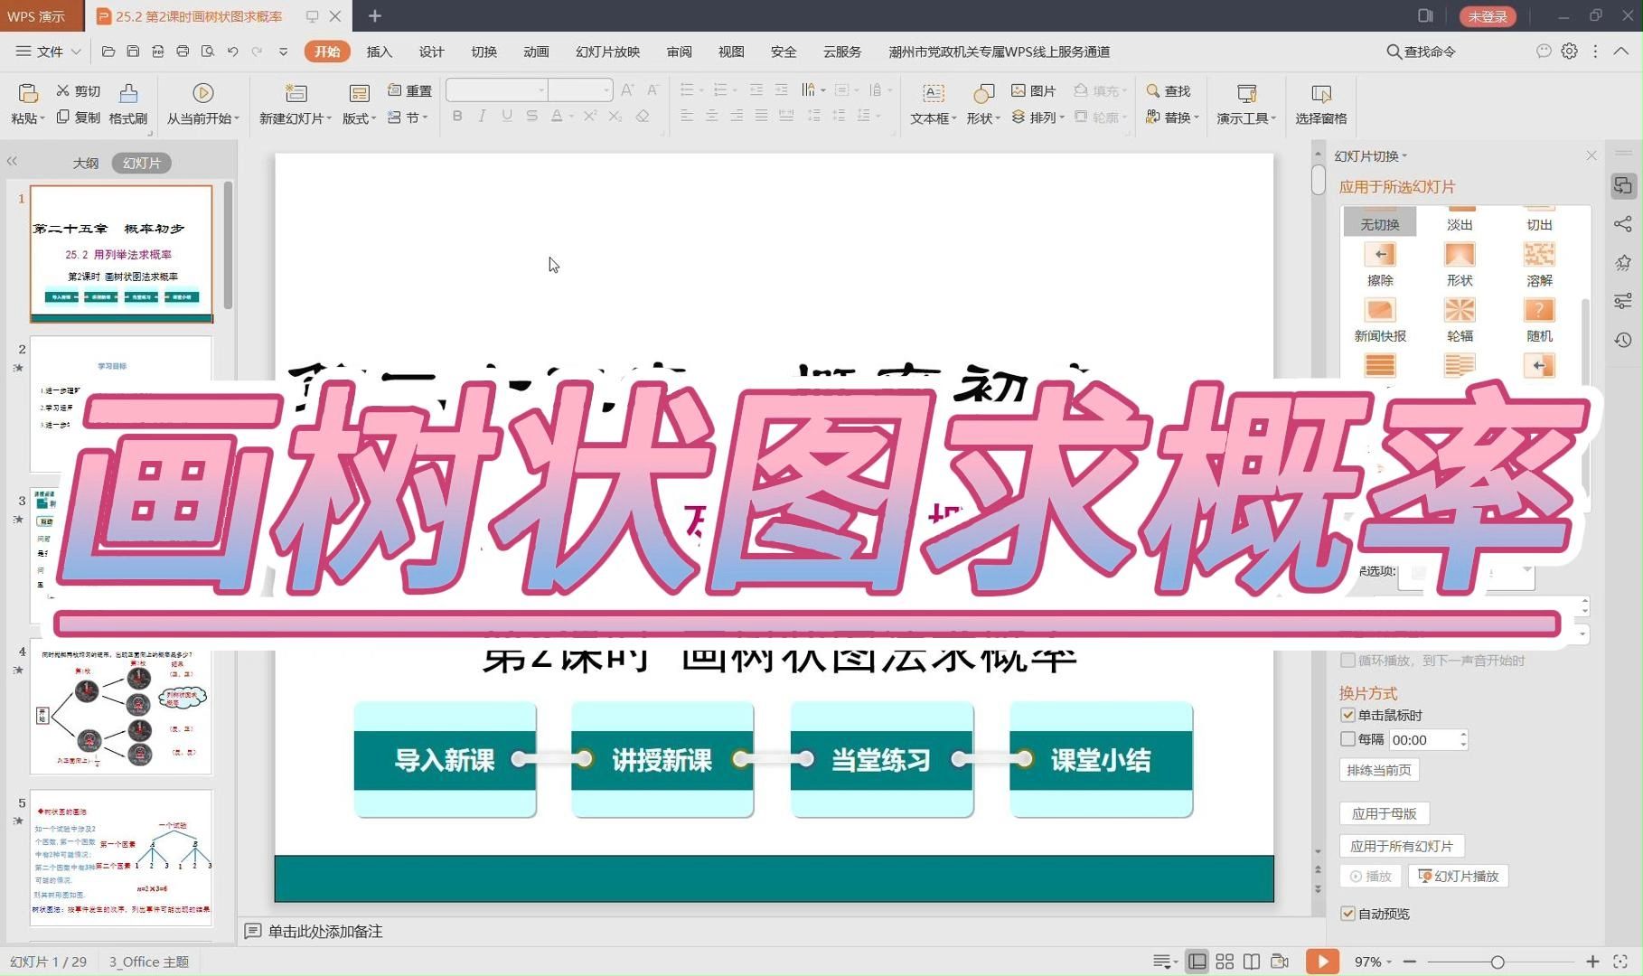Screen dimensions: 1643x976
Task: Undo the last action
Action: pos(233,52)
